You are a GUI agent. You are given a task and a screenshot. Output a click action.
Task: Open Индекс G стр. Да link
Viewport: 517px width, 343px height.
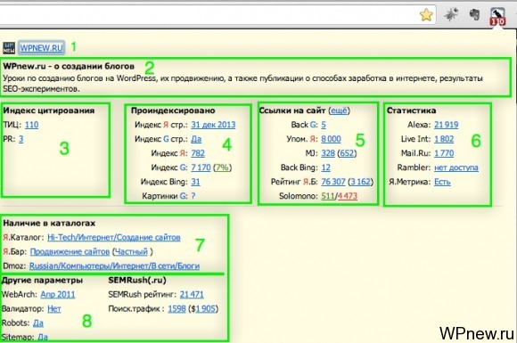click(196, 139)
